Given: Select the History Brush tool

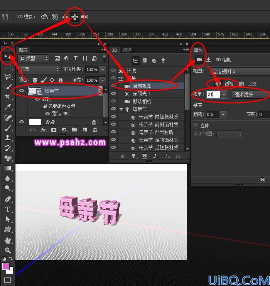Looking at the screenshot, I should [x=7, y=148].
